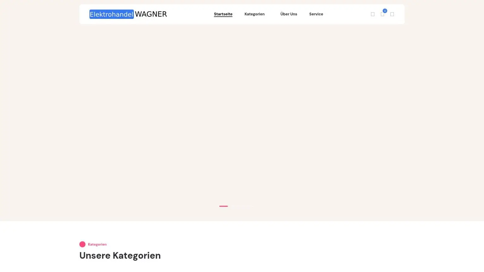
Task: Click the Elektrohandel WAGNER site logo
Action: [x=128, y=14]
